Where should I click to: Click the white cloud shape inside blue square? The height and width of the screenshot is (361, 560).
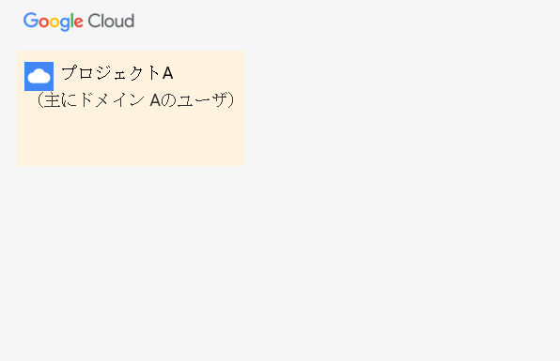click(x=39, y=76)
